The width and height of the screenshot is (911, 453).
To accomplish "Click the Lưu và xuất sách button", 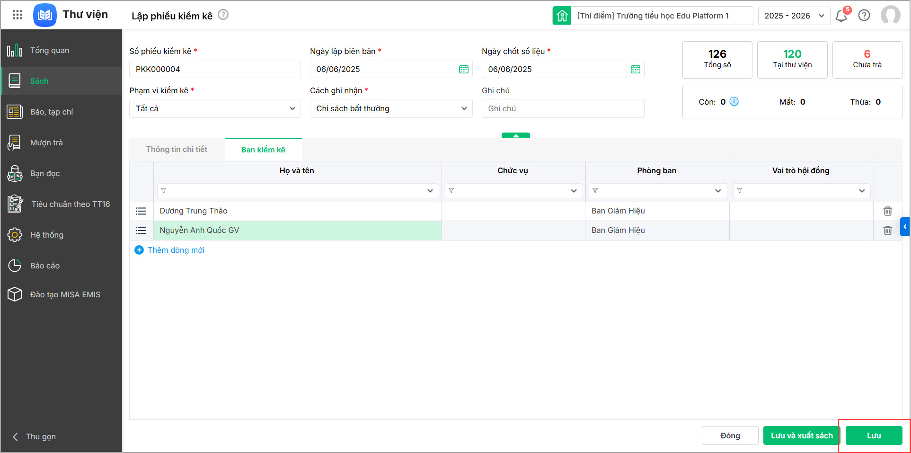I will [801, 435].
